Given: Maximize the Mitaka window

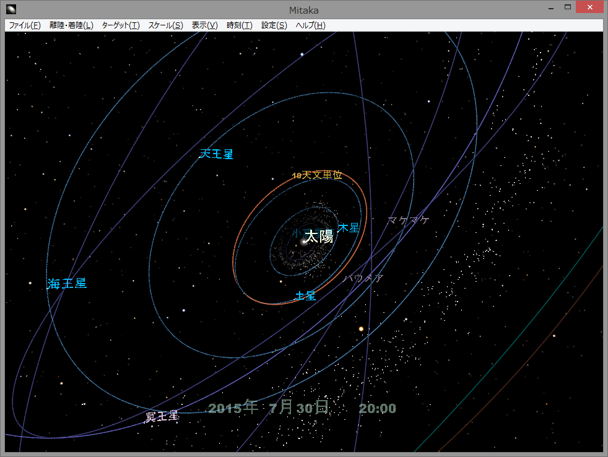Looking at the screenshot, I should [568, 7].
